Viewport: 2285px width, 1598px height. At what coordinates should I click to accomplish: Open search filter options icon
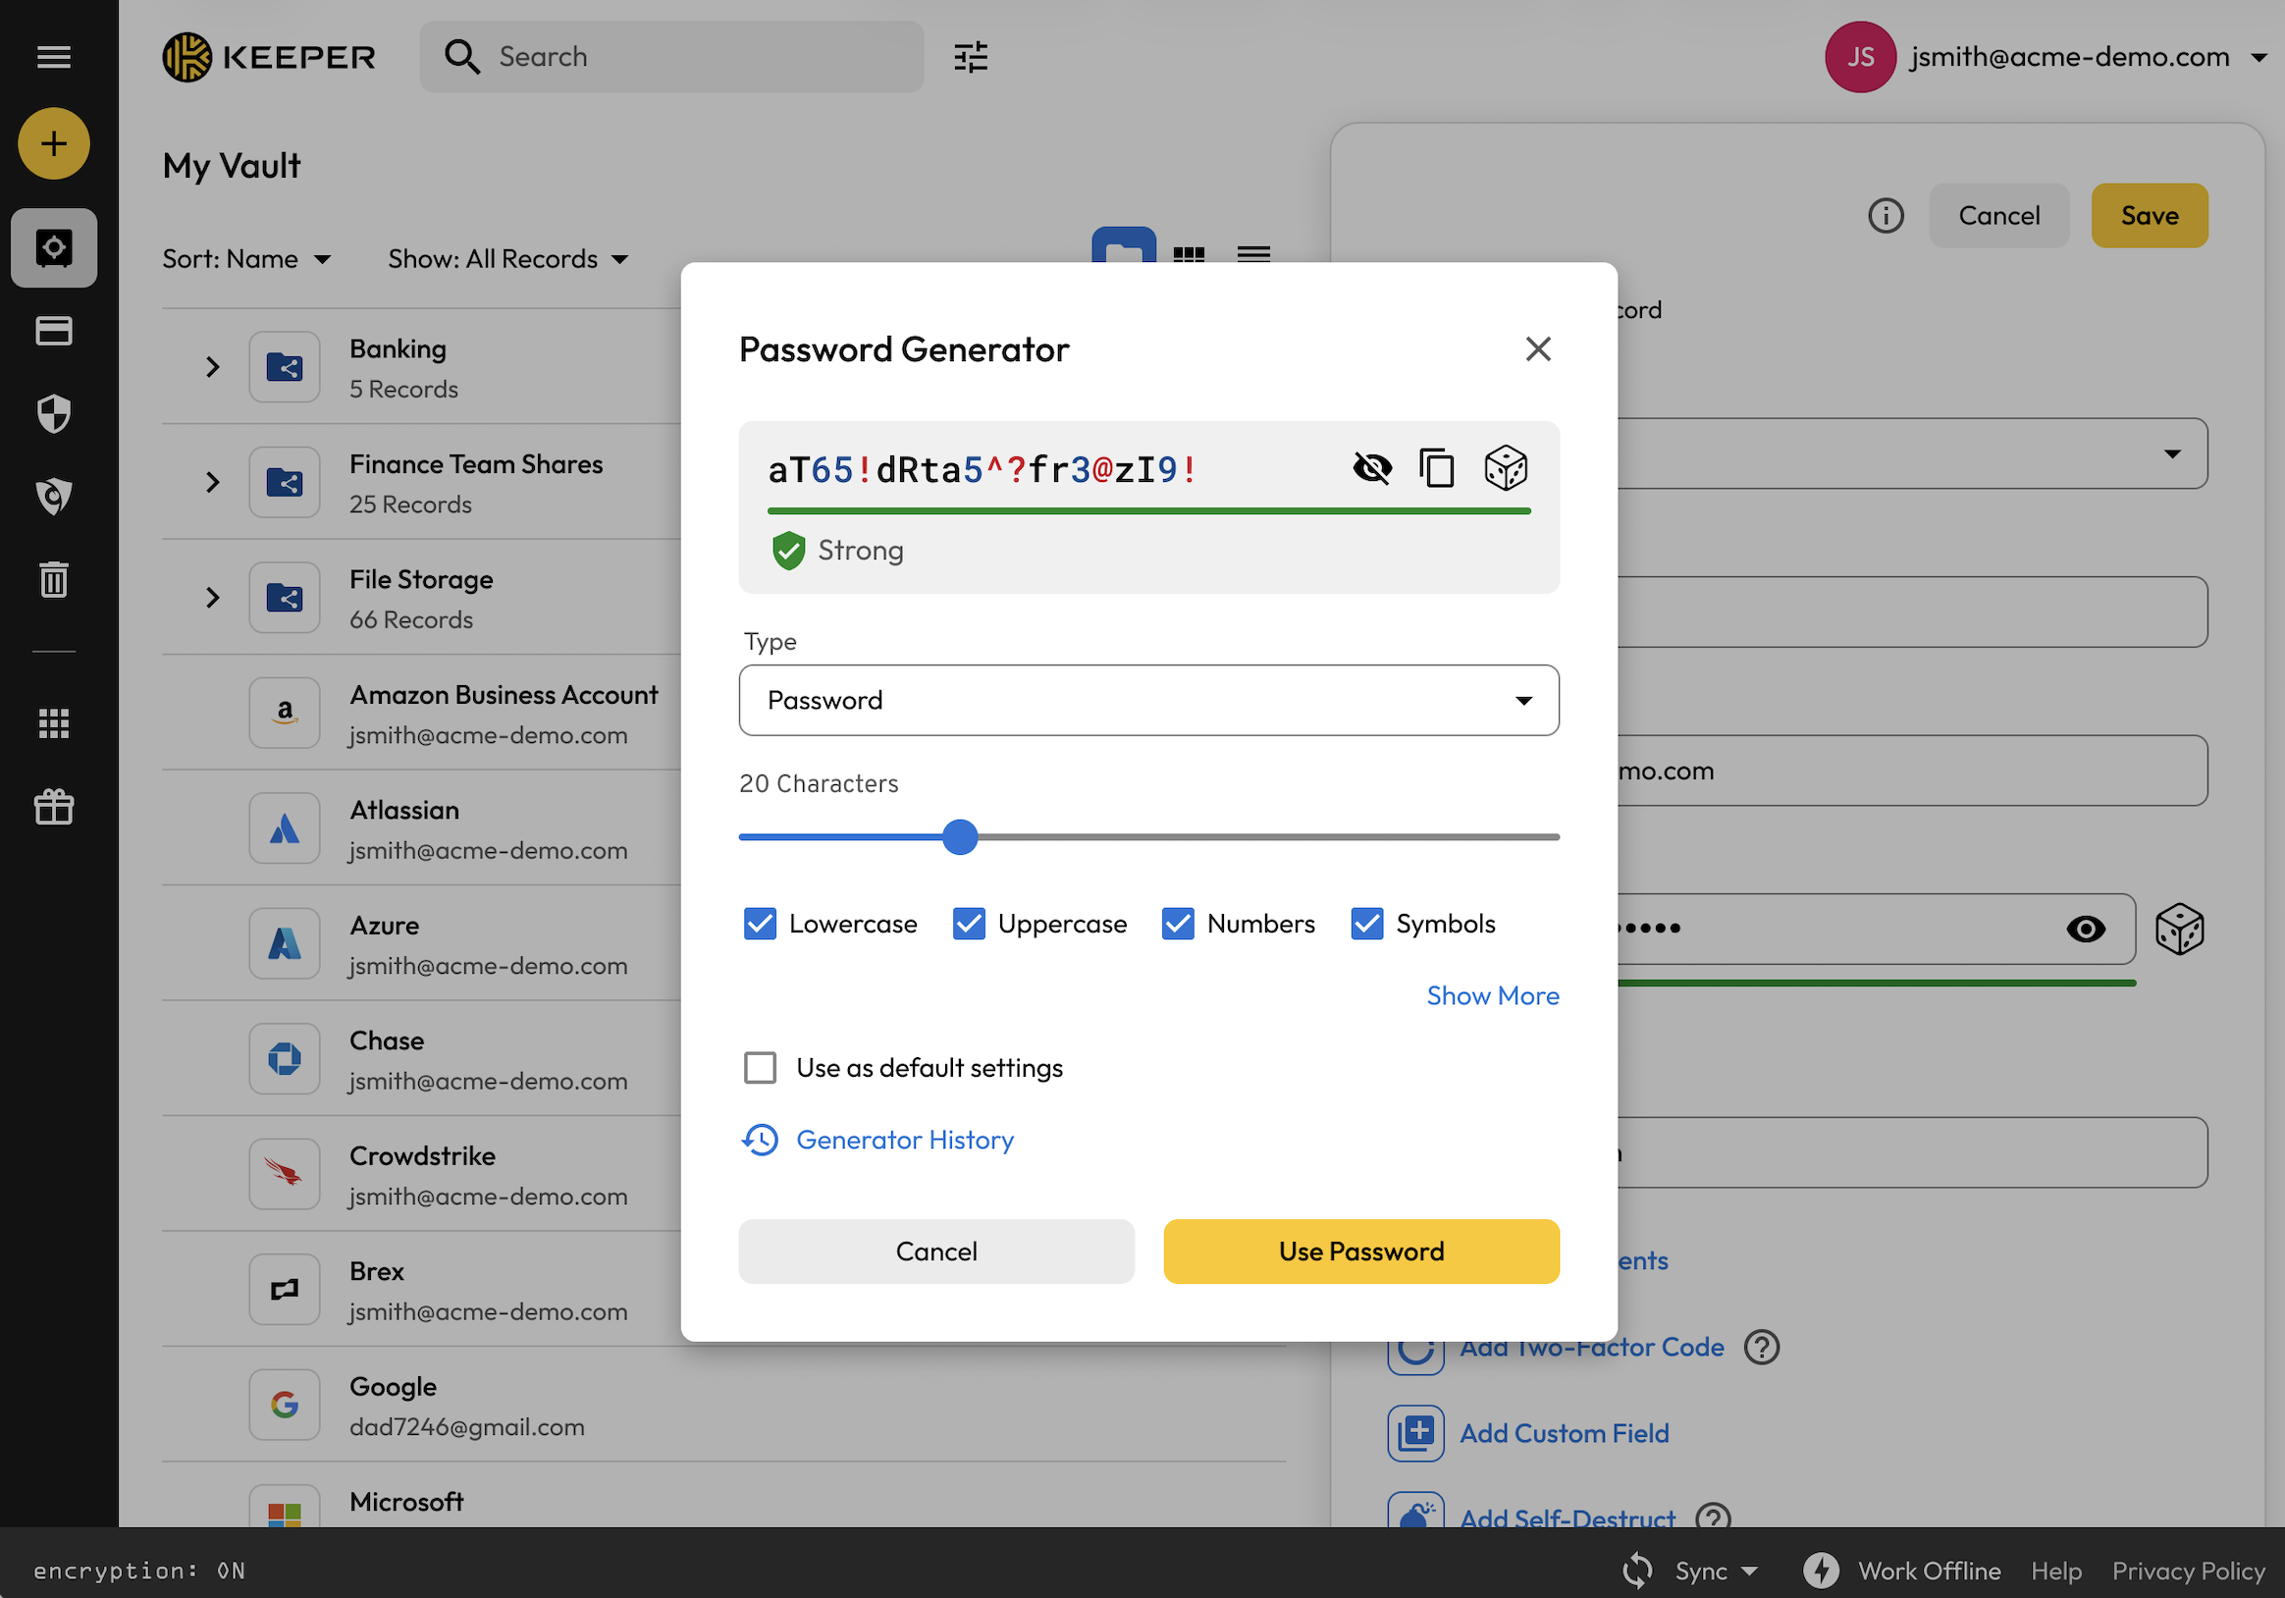pos(971,57)
